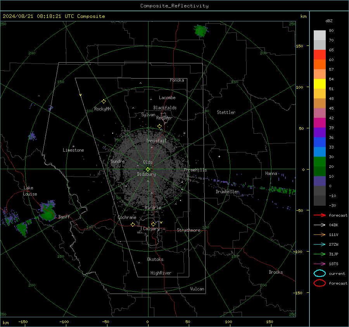Screen dimensions: 349x327
Task: Click the Hanna city label
Action: click(271, 173)
